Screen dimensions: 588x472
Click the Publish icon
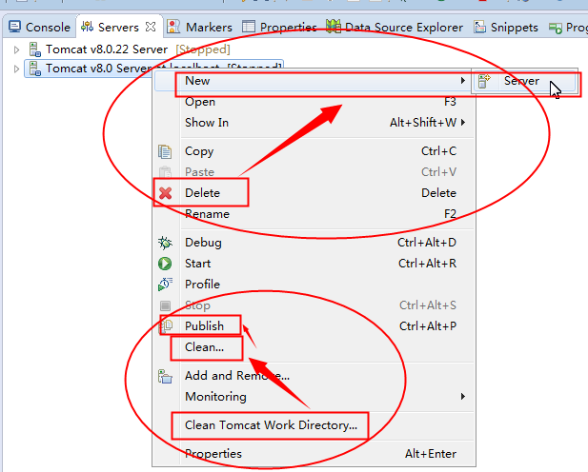point(167,325)
